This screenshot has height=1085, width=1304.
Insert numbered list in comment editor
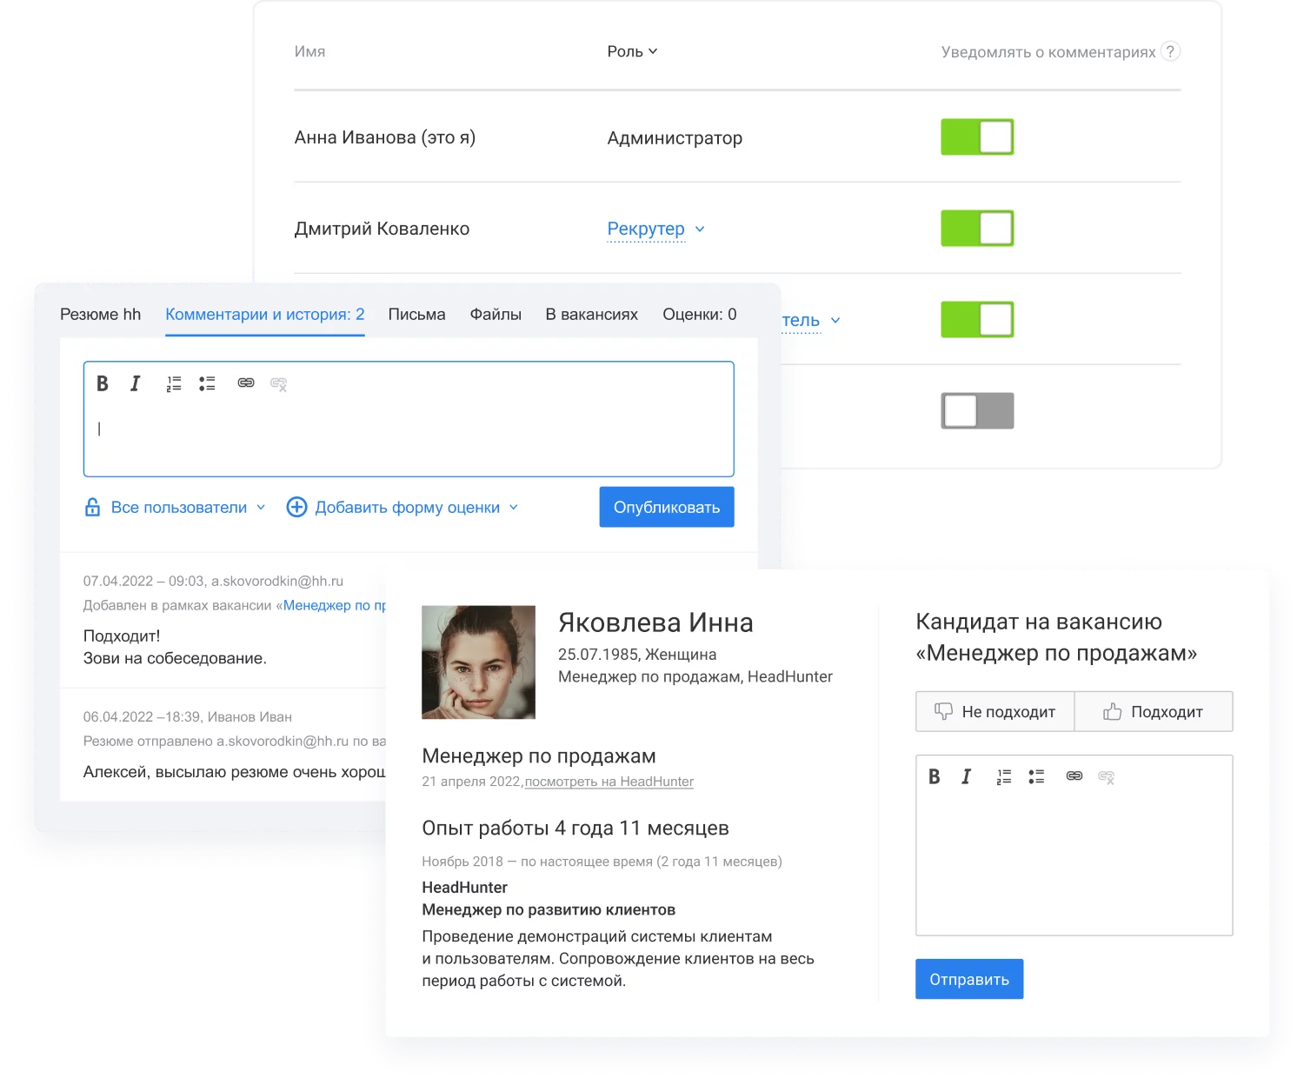pos(174,383)
